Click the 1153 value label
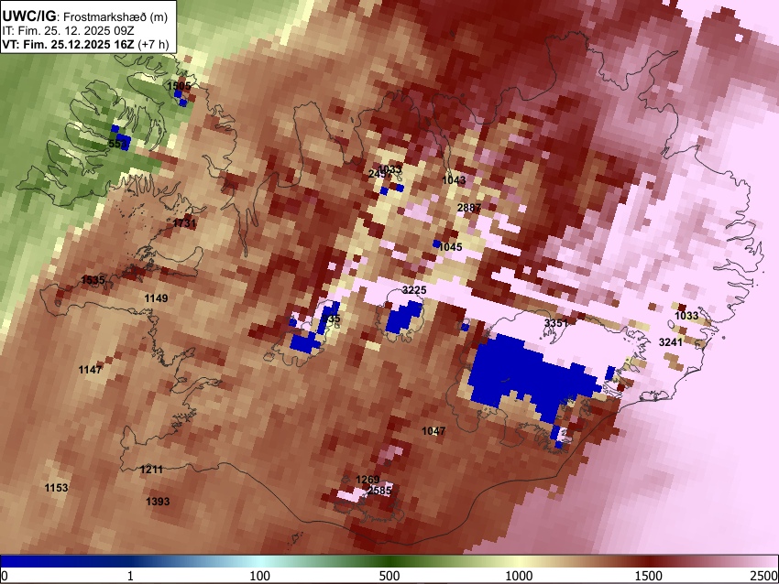The height and width of the screenshot is (584, 779). 56,488
